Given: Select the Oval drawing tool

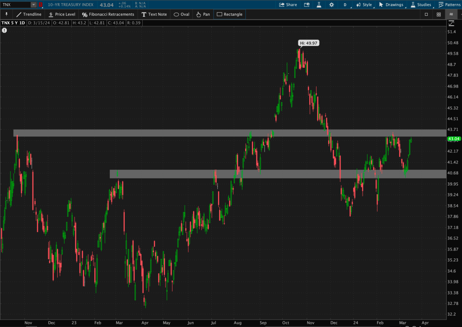Looking at the screenshot, I should pos(182,14).
